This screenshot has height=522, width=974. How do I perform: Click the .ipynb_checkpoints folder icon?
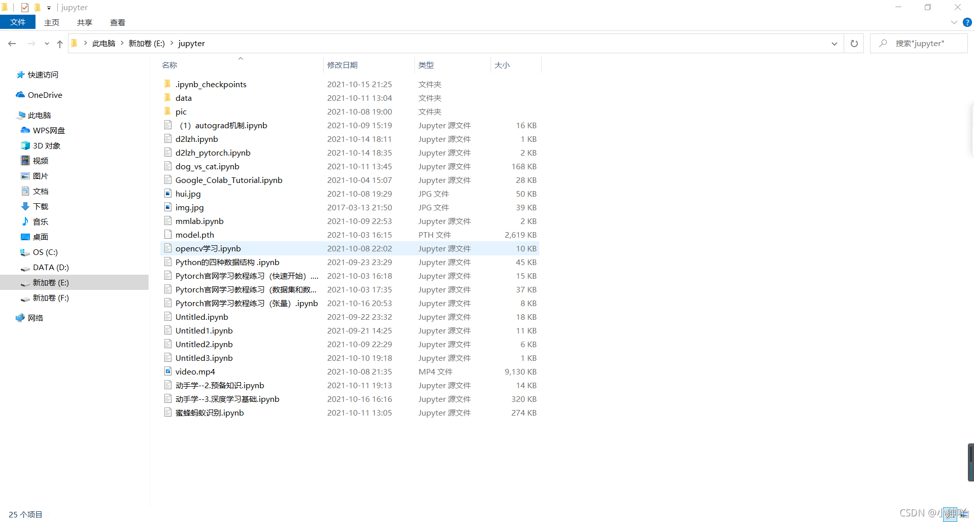click(x=167, y=84)
